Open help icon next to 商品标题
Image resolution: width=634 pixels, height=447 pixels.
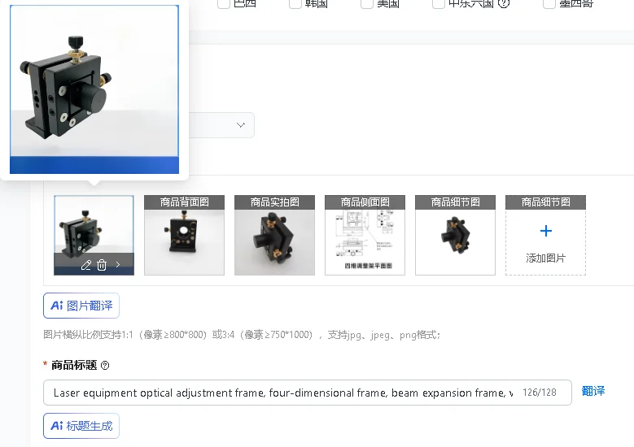(105, 366)
